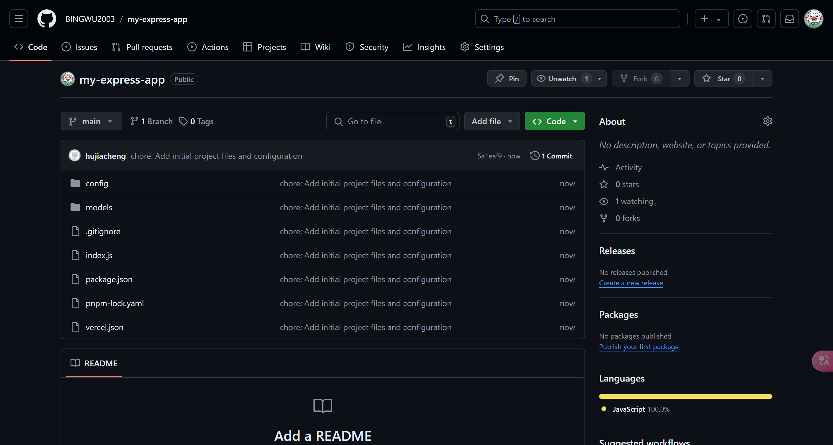Click the yellow JavaScript language bar

(685, 396)
